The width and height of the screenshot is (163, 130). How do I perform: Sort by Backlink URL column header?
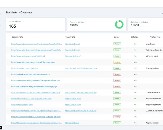17,37
